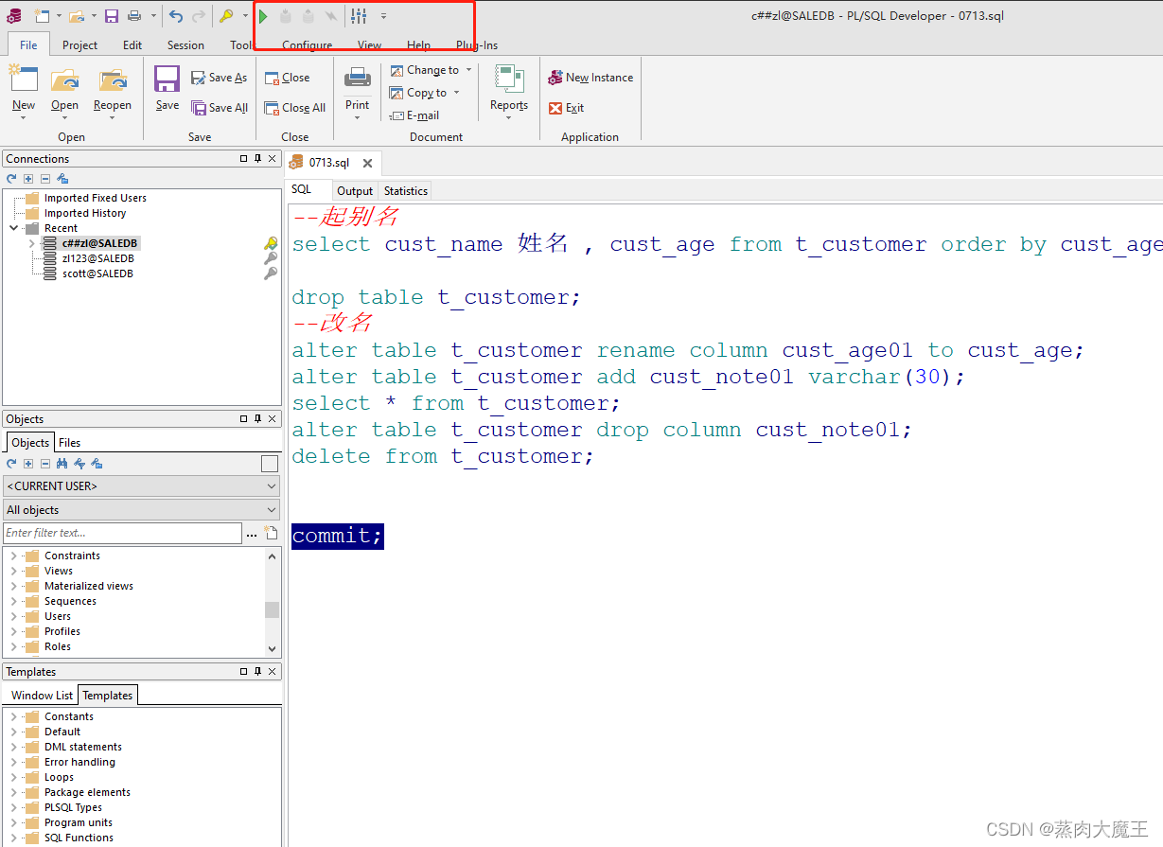Click the square toggle box in Objects toolbar
This screenshot has width=1163, height=847.
coord(270,464)
